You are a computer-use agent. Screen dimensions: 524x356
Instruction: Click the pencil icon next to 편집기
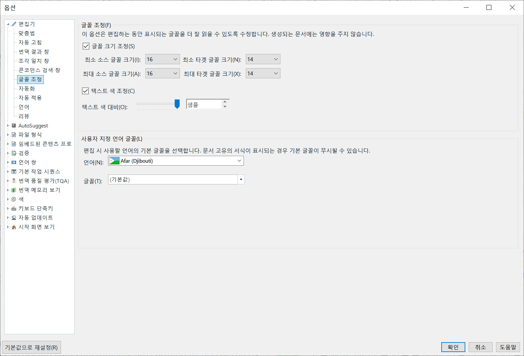click(14, 24)
